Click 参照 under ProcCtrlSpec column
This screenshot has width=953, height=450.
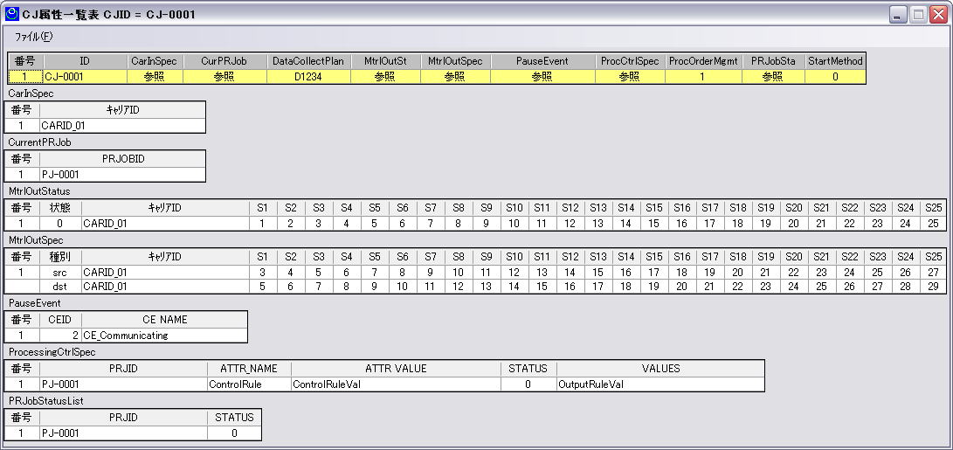(630, 77)
